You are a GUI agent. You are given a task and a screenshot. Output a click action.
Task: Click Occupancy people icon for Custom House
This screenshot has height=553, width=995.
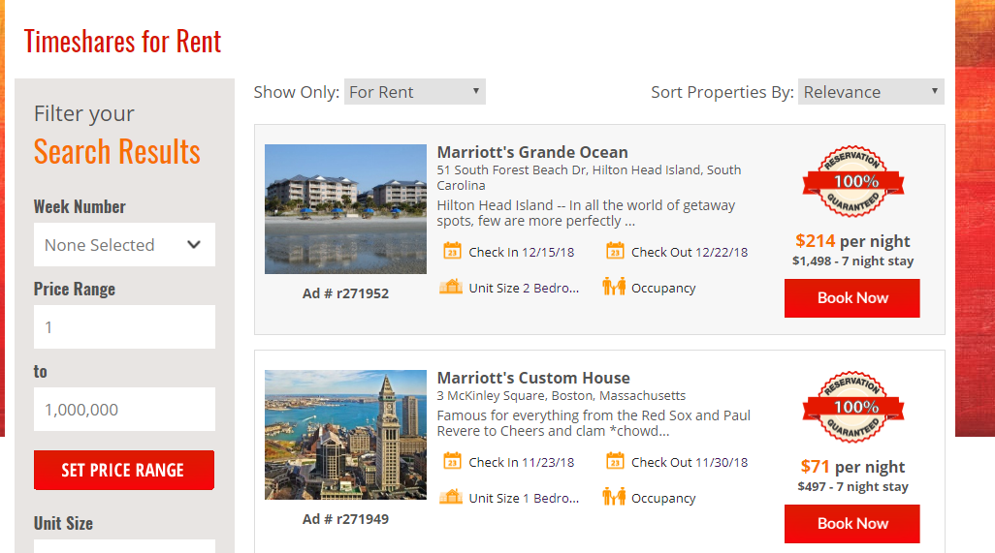614,497
